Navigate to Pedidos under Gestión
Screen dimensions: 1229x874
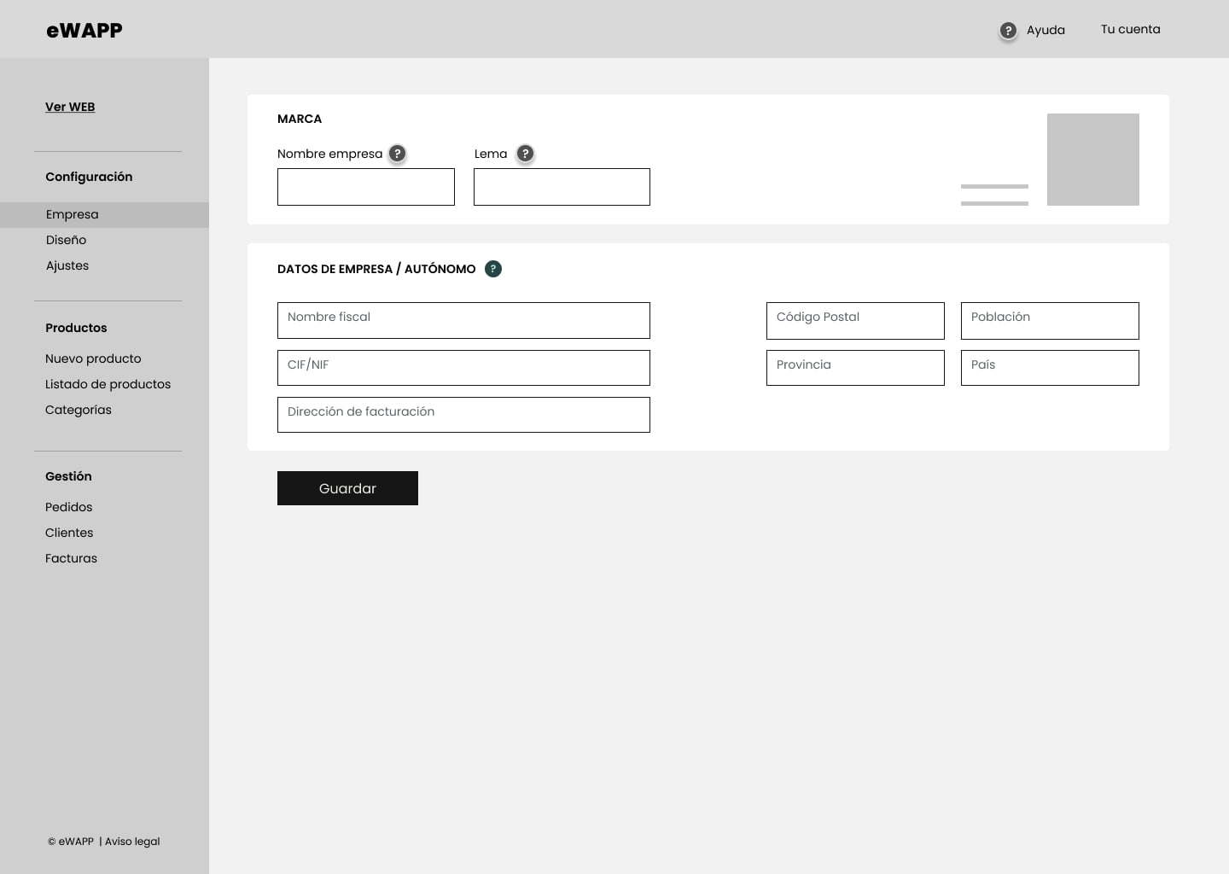pyautogui.click(x=68, y=507)
